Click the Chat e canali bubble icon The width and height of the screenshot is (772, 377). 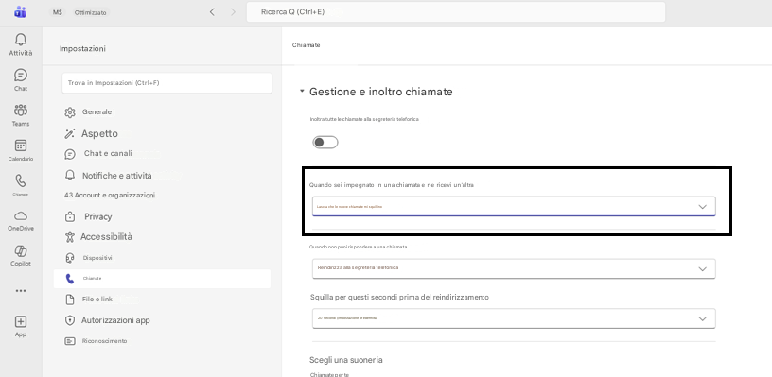70,154
